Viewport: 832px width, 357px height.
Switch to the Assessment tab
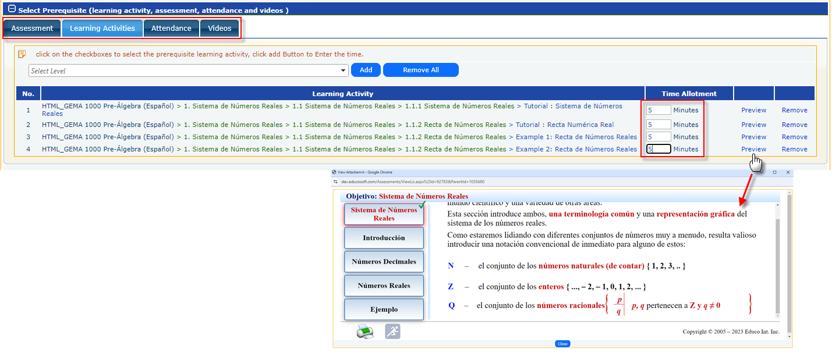(x=32, y=28)
